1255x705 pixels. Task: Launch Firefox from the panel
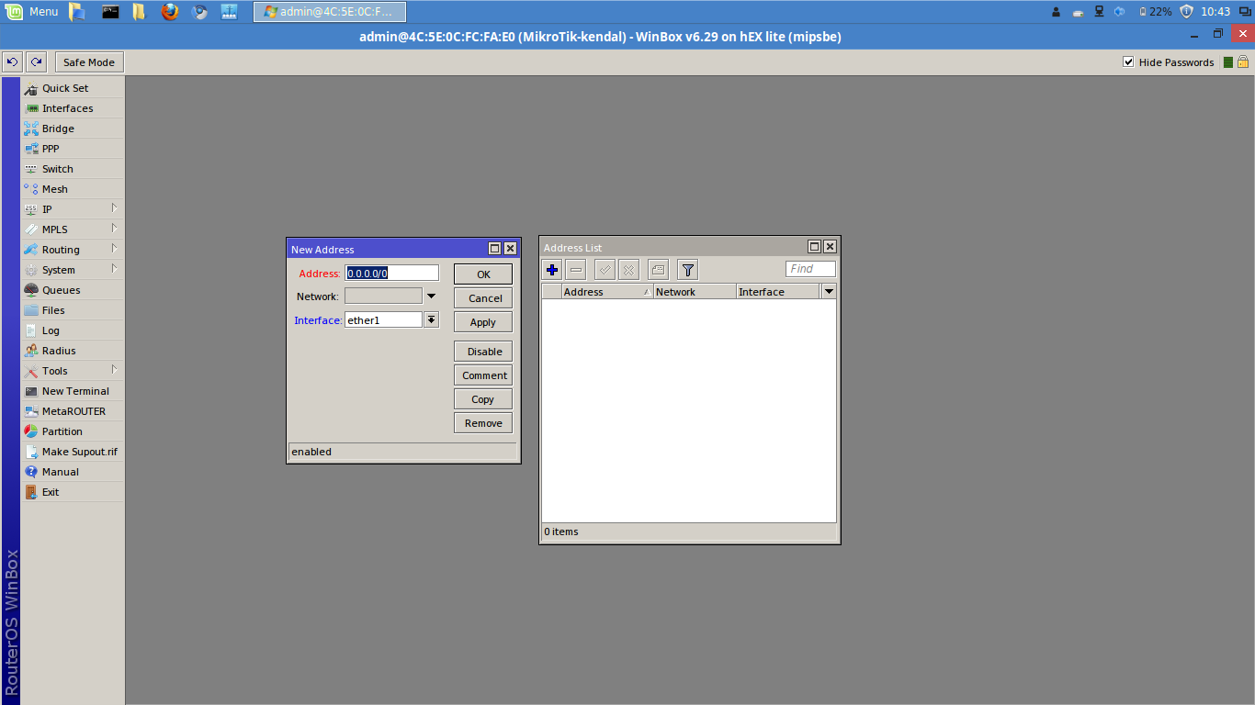pos(170,12)
